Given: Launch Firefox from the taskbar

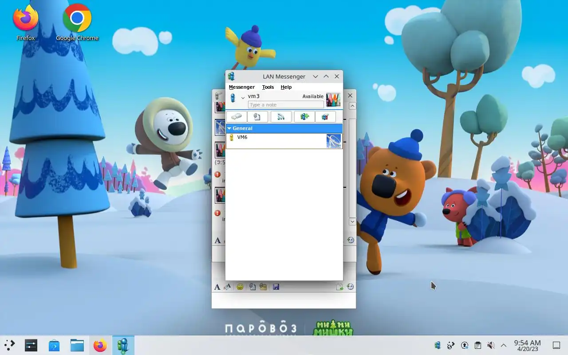Looking at the screenshot, I should (100, 345).
